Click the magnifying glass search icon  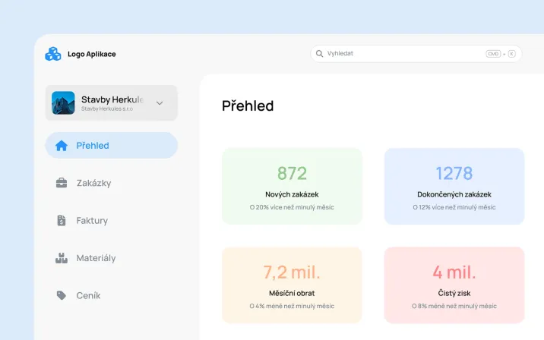pos(319,54)
